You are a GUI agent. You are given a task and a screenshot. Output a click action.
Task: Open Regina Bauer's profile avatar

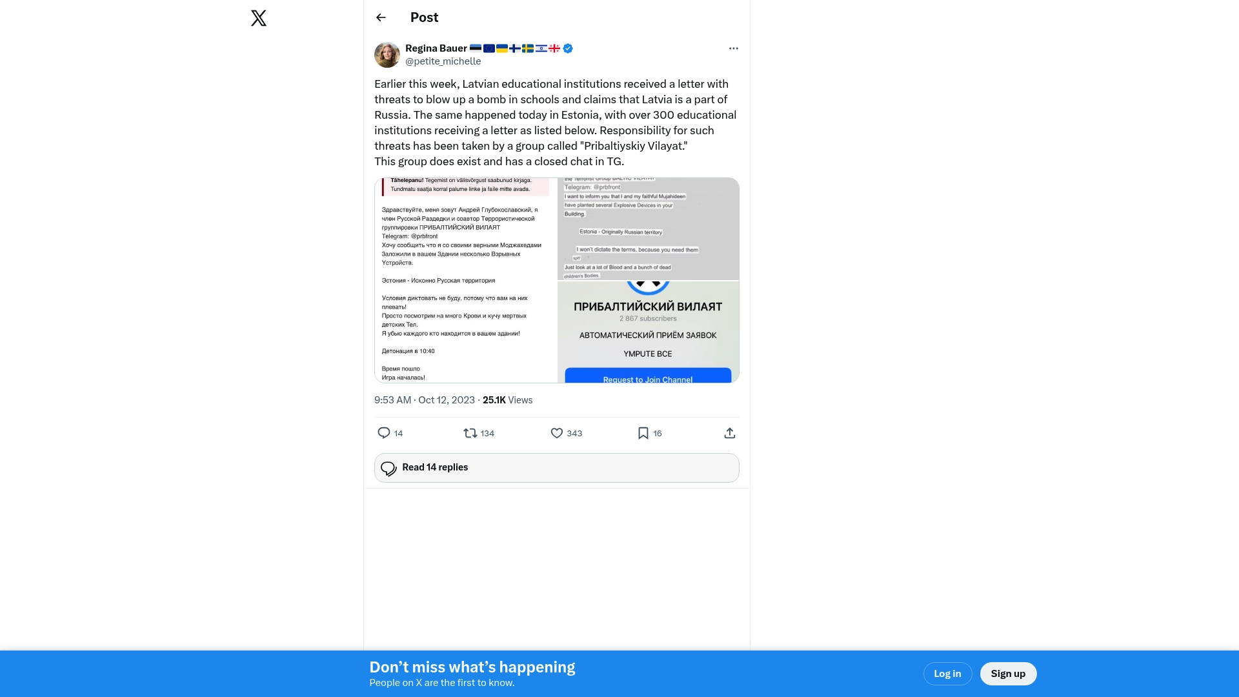(387, 55)
